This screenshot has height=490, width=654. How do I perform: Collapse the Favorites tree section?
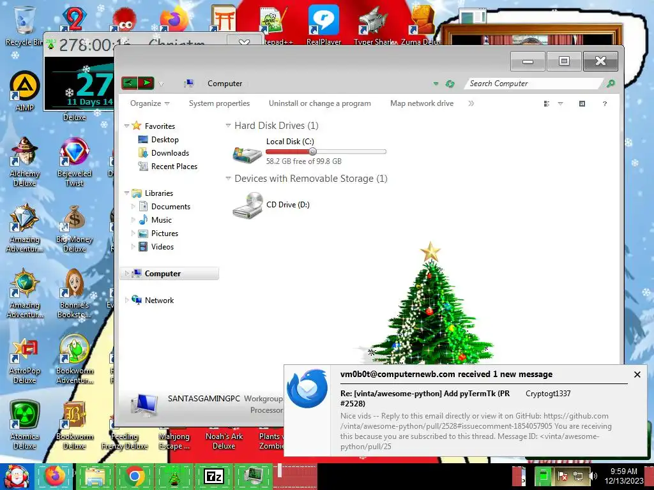[x=126, y=126]
